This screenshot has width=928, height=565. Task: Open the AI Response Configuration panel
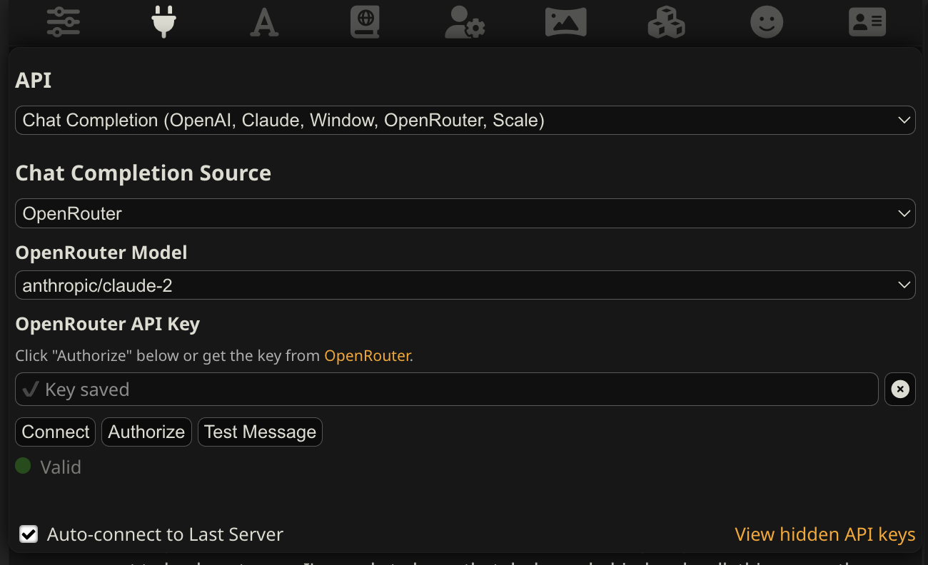pyautogui.click(x=63, y=22)
